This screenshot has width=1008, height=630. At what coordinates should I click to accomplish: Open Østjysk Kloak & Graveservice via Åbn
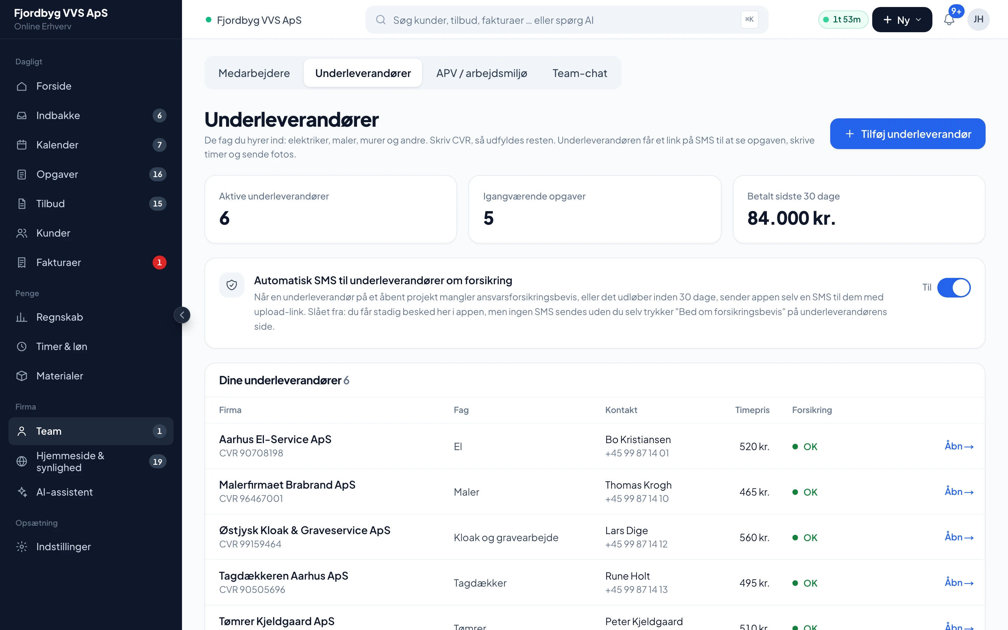[x=959, y=537]
